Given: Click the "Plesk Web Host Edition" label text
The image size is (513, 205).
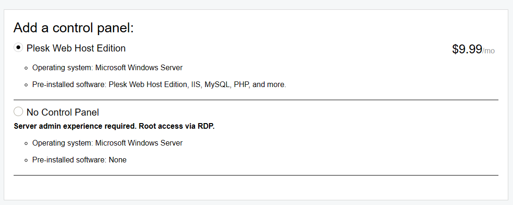Looking at the screenshot, I should coord(76,48).
